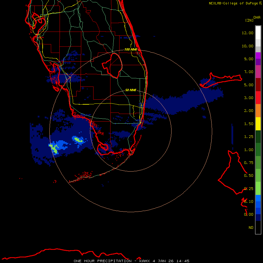Click the 2.00 legend value
This screenshot has height=263, width=263.
[249, 111]
